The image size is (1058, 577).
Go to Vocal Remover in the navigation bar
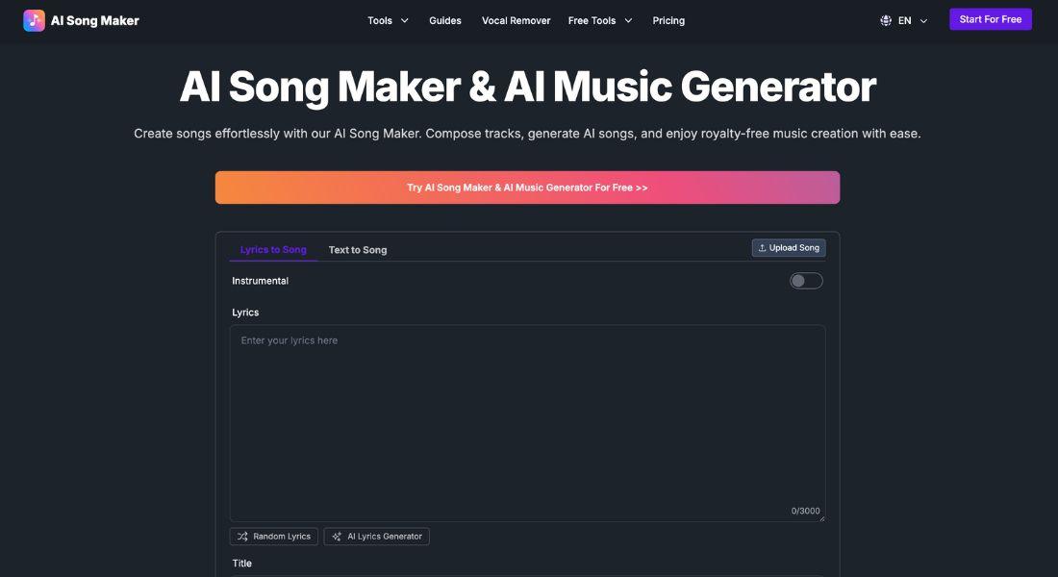[x=516, y=20]
